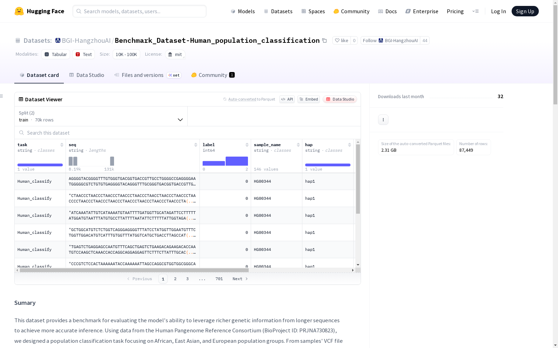
Task: Click the pagination ellipsis button
Action: [202, 279]
